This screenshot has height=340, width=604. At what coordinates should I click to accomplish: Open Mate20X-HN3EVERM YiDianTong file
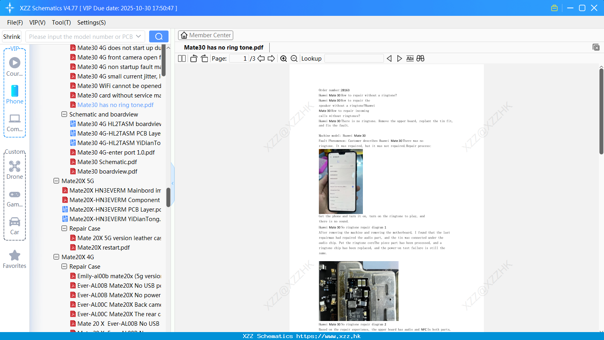112,219
